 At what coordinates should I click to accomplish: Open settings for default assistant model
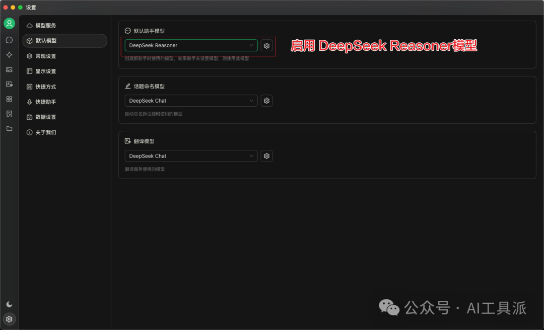pyautogui.click(x=266, y=45)
